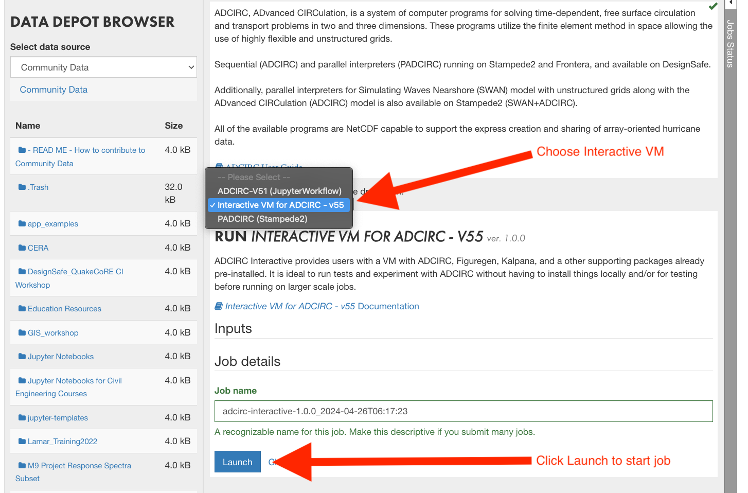Click the Launch button to start the job
This screenshot has width=748, height=493.
point(238,462)
